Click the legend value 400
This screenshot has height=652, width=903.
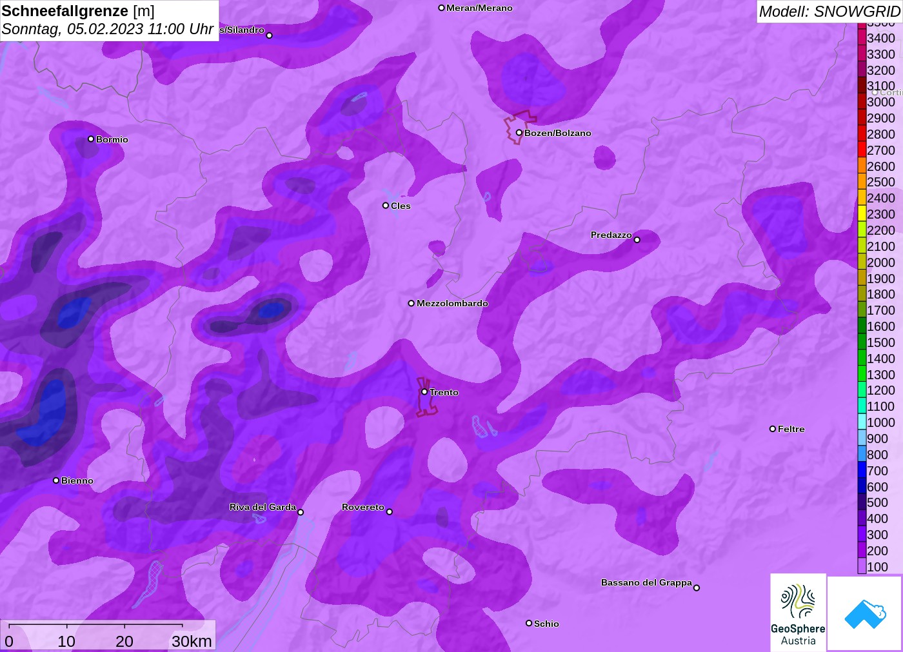click(x=877, y=519)
